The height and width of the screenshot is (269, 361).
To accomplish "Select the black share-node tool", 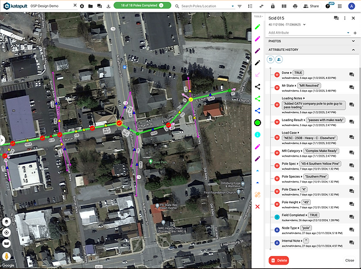I will pos(257,87).
